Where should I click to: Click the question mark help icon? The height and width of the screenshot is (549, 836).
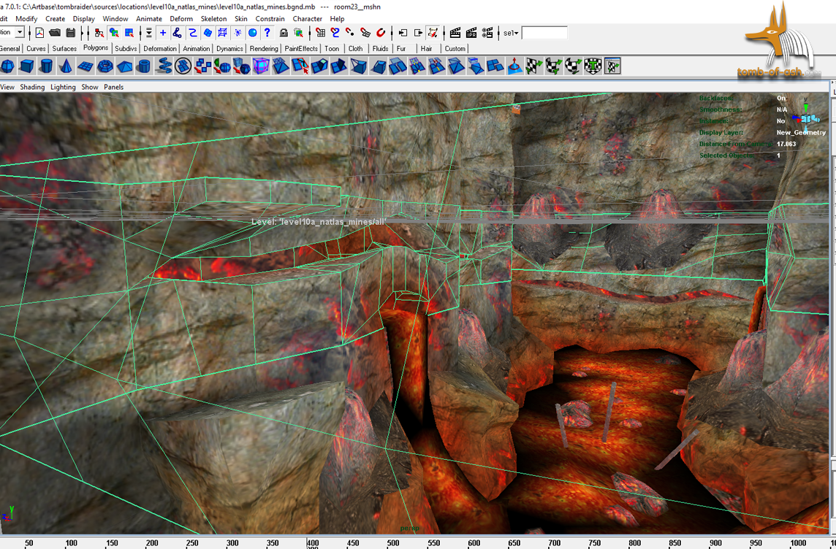pos(267,33)
